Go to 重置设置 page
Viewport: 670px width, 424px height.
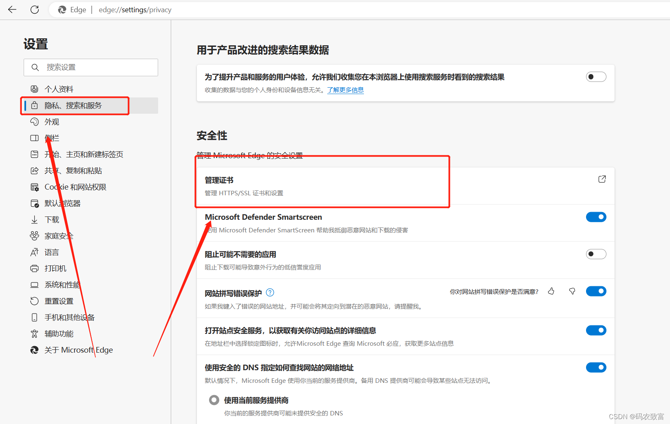pyautogui.click(x=91, y=301)
